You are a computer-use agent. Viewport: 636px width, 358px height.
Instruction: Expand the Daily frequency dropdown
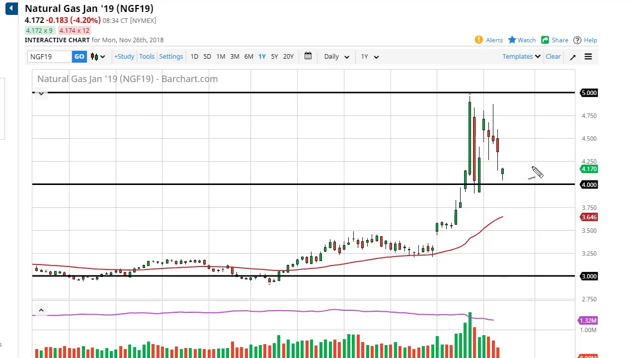pos(336,57)
